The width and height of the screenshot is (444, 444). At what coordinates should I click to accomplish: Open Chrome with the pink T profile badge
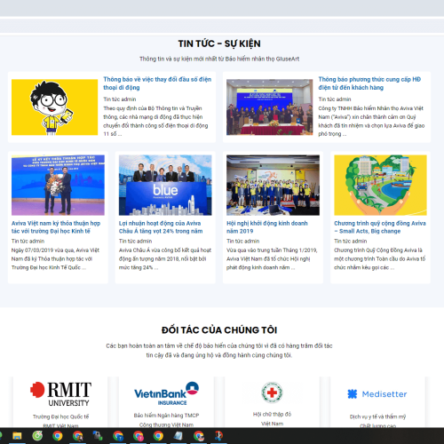tap(139, 436)
